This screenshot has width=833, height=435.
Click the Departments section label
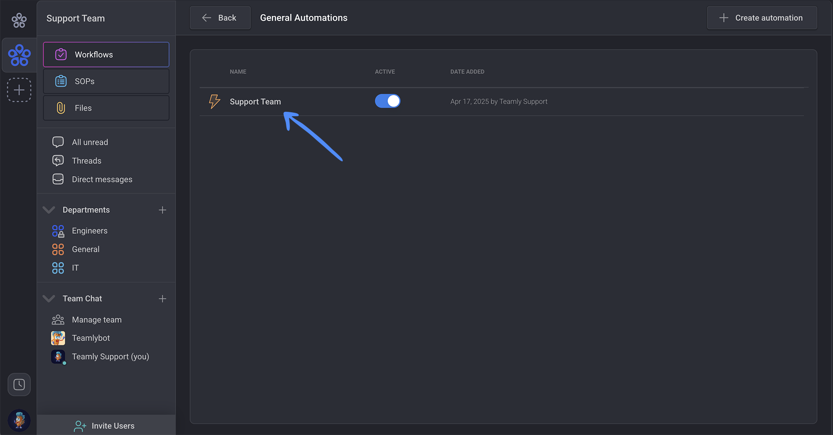pyautogui.click(x=86, y=210)
